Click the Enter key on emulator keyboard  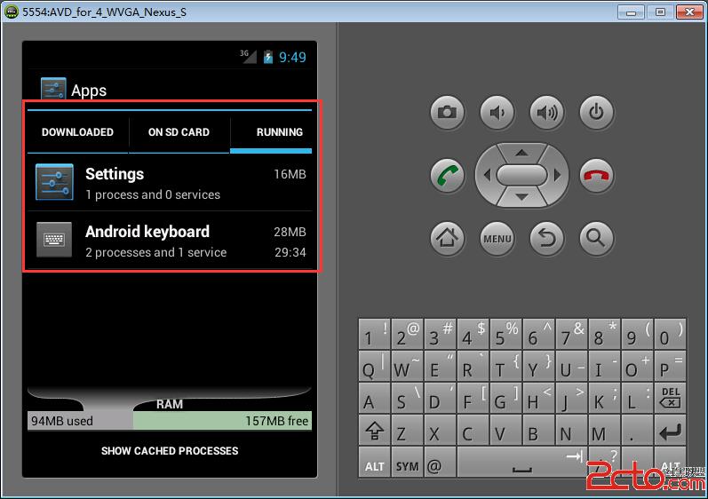[x=670, y=431]
